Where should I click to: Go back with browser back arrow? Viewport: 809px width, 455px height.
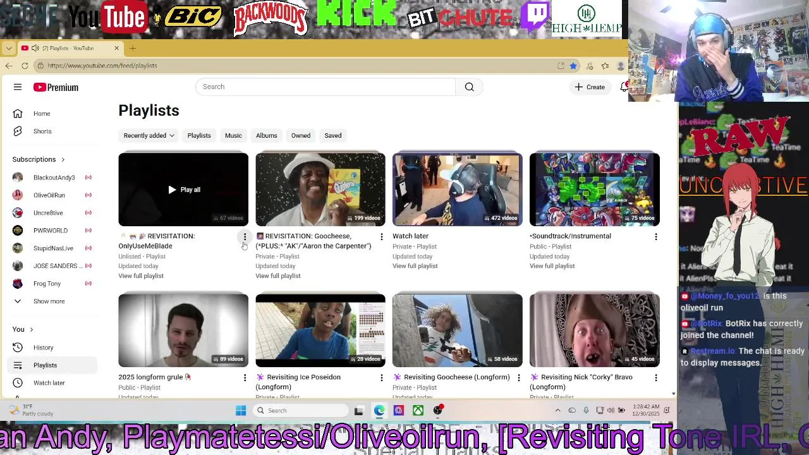[9, 66]
